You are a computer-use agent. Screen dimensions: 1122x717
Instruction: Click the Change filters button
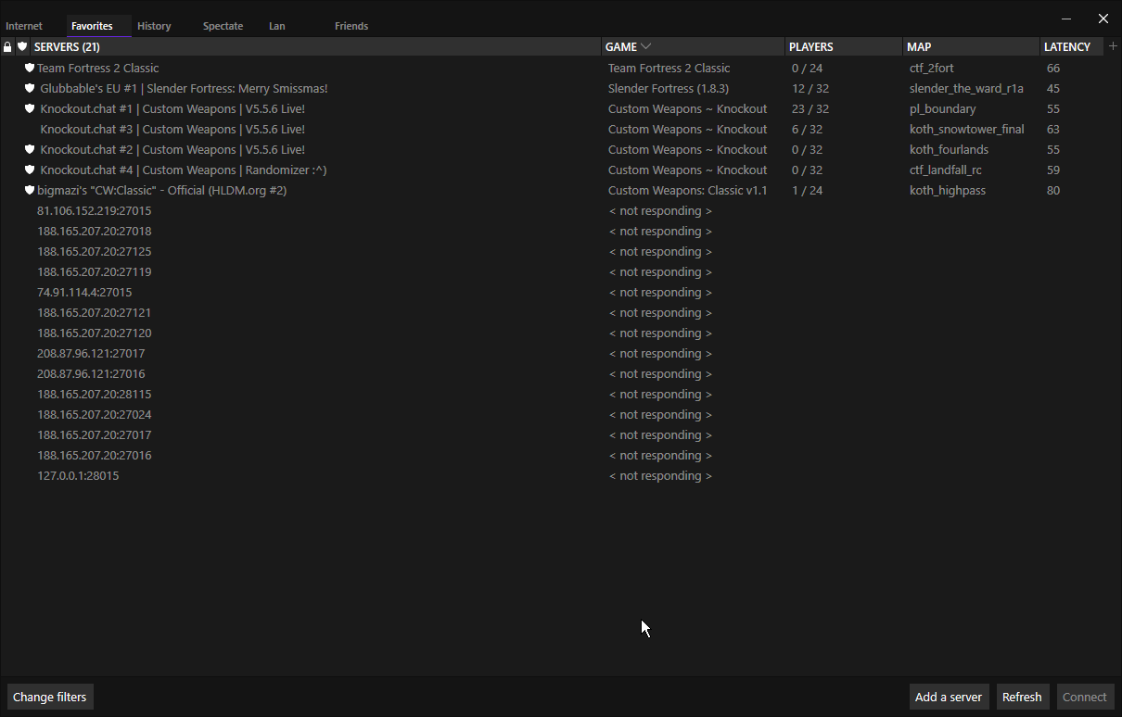tap(50, 697)
